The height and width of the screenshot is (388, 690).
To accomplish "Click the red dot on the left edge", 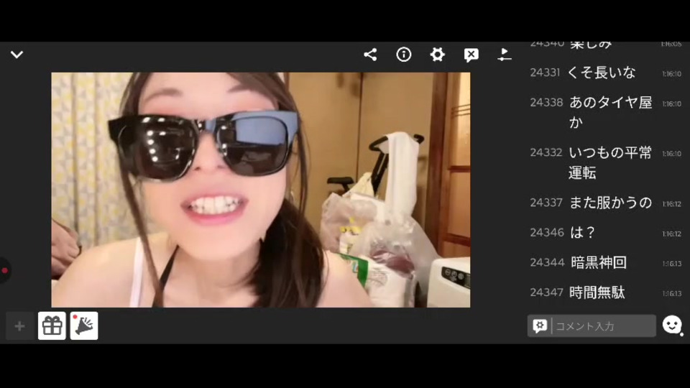I will point(5,271).
